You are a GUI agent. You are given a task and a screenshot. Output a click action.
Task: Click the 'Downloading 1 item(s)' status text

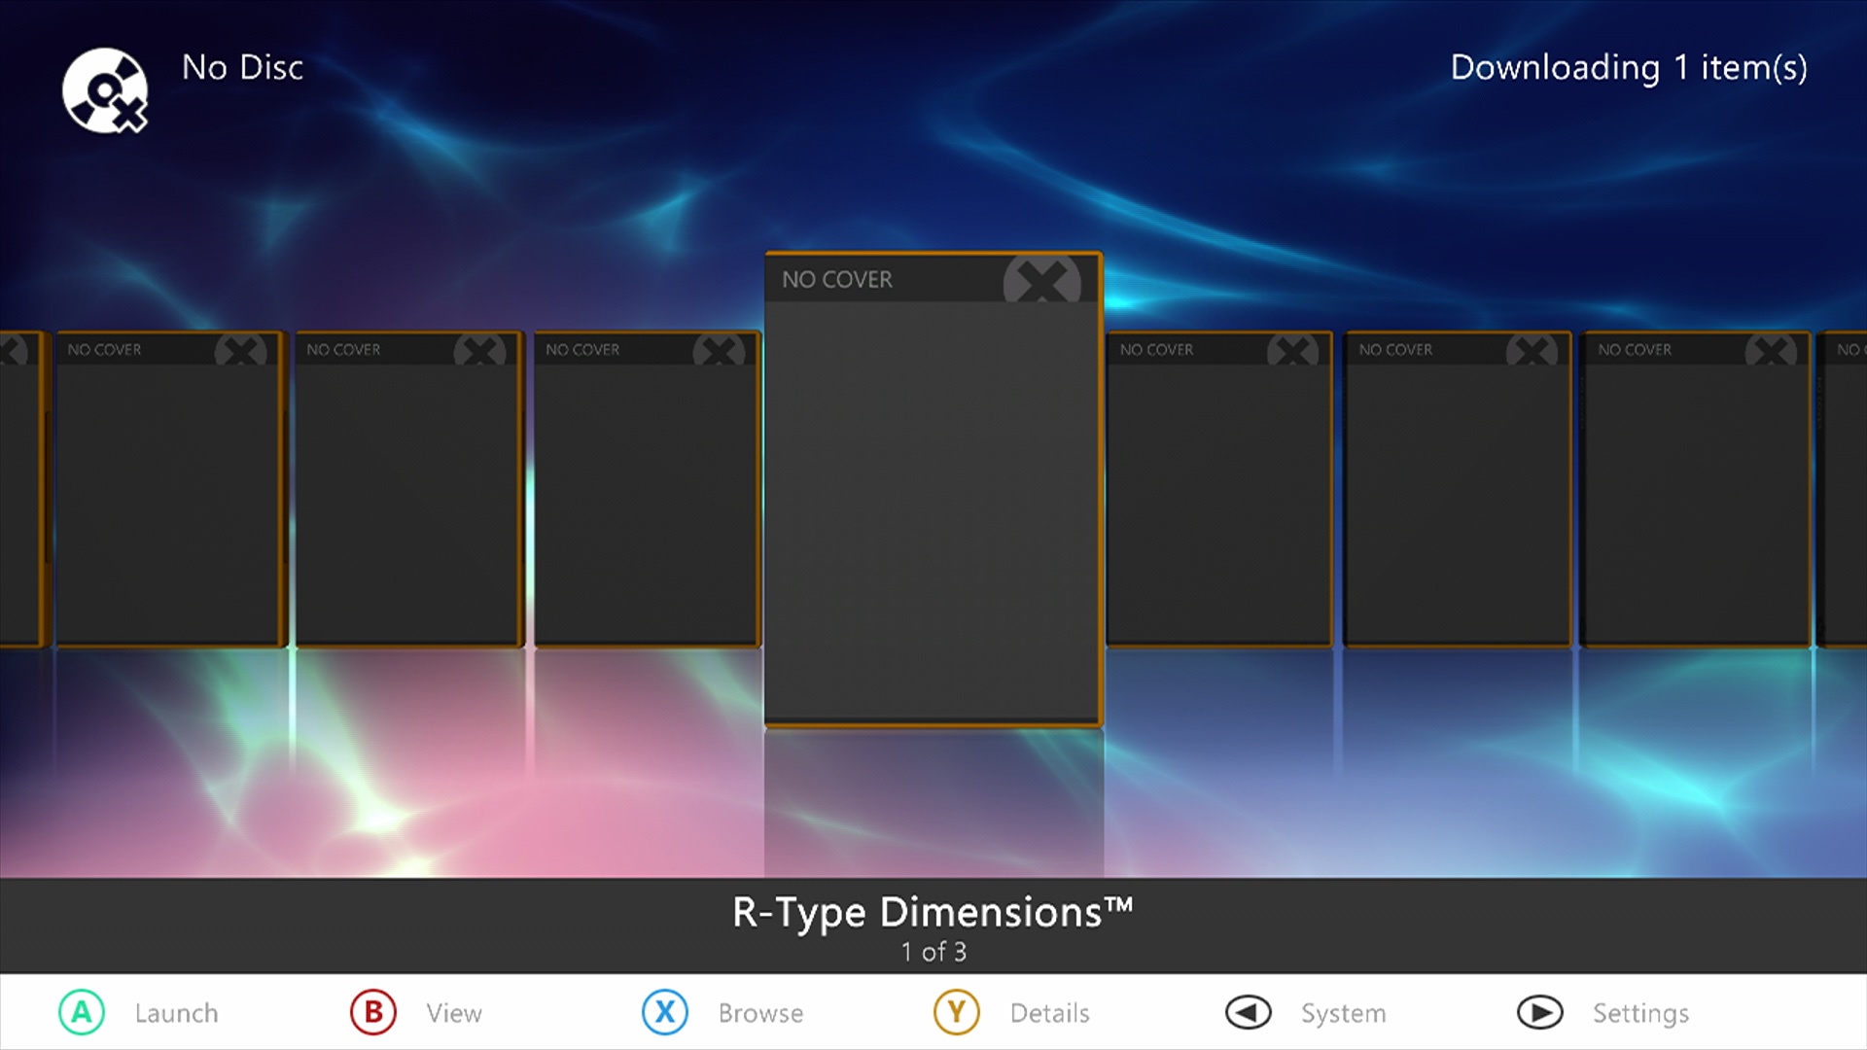tap(1629, 67)
